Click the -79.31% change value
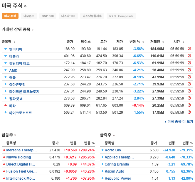 coord(186,150)
